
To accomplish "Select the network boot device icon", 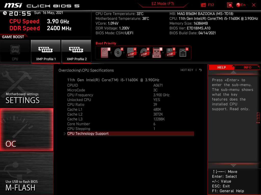I will click(x=184, y=53).
